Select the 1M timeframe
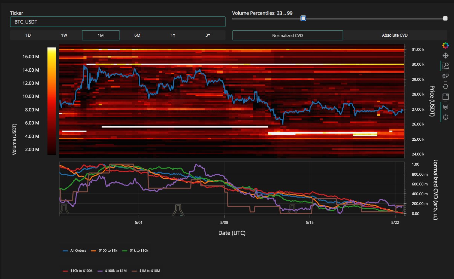Viewport: 454px width, 279px height. point(101,35)
